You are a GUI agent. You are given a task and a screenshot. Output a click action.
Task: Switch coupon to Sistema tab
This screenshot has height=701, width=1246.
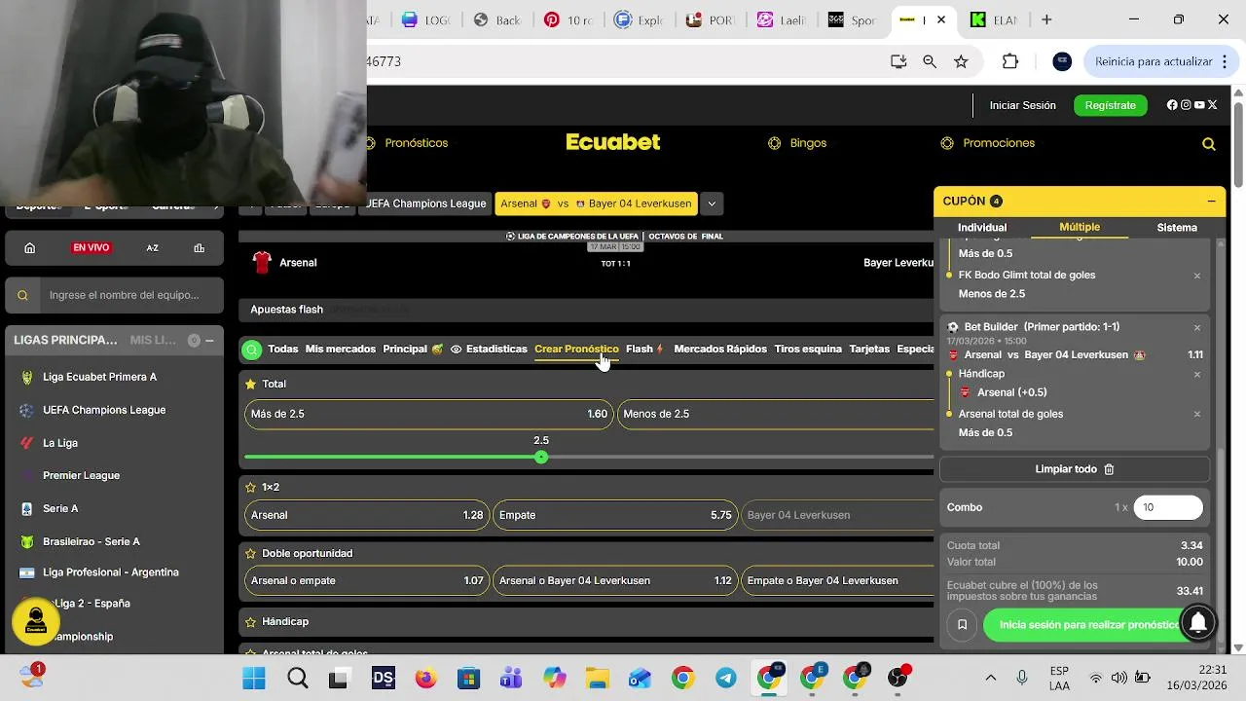(1177, 227)
